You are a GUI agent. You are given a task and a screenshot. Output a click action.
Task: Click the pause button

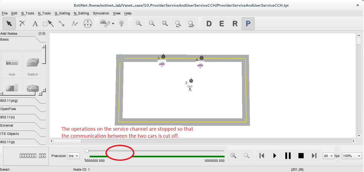pos(288,156)
